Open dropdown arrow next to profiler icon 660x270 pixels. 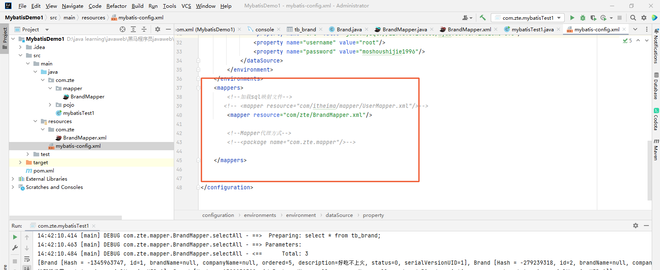click(611, 18)
